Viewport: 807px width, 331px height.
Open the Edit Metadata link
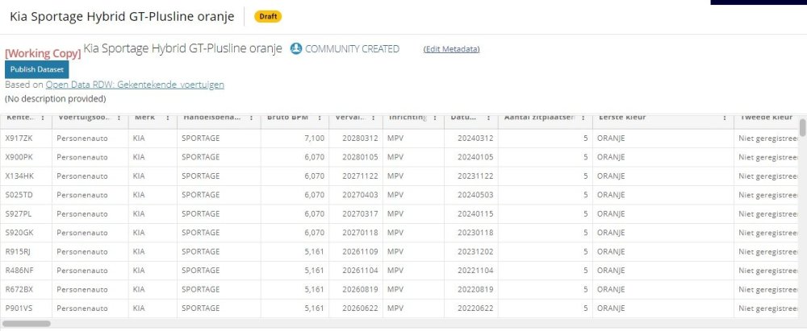451,49
